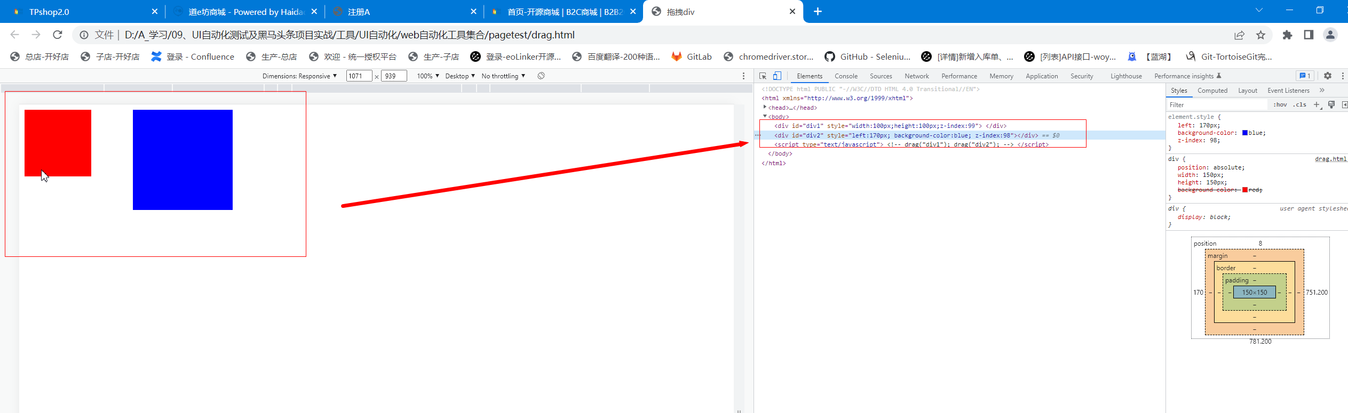The width and height of the screenshot is (1348, 413).
Task: Bookmark this page with the star icon
Action: coord(1260,35)
